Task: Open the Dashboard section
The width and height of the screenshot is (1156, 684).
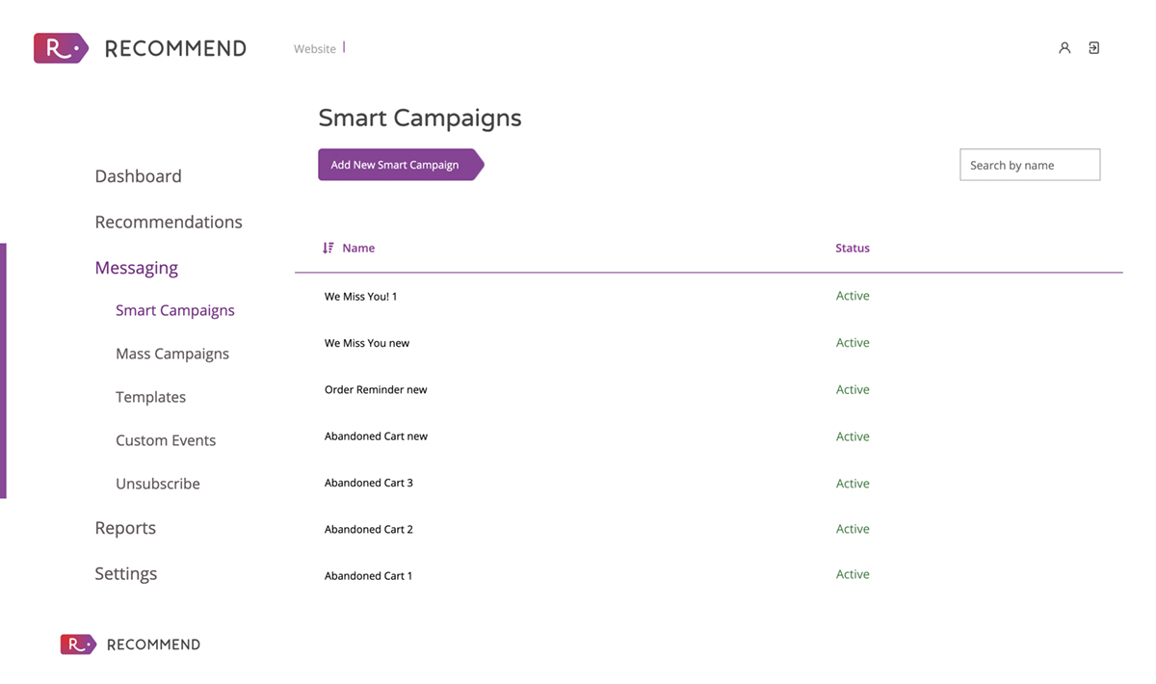Action: click(138, 176)
